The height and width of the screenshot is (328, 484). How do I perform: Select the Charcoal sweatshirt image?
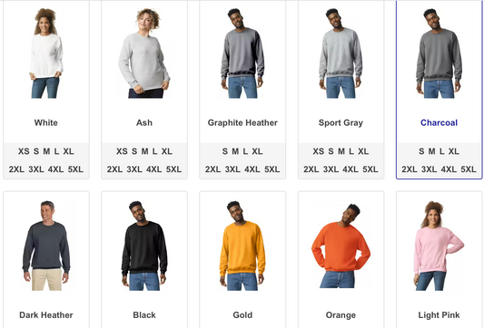439,53
